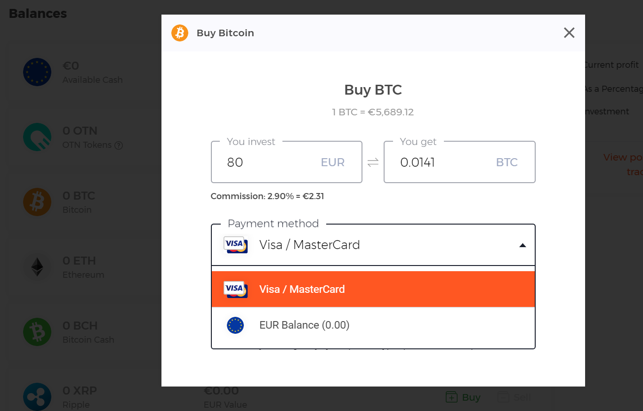This screenshot has height=411, width=643.
Task: Click the OTN Tokens help question mark
Action: pyautogui.click(x=119, y=145)
